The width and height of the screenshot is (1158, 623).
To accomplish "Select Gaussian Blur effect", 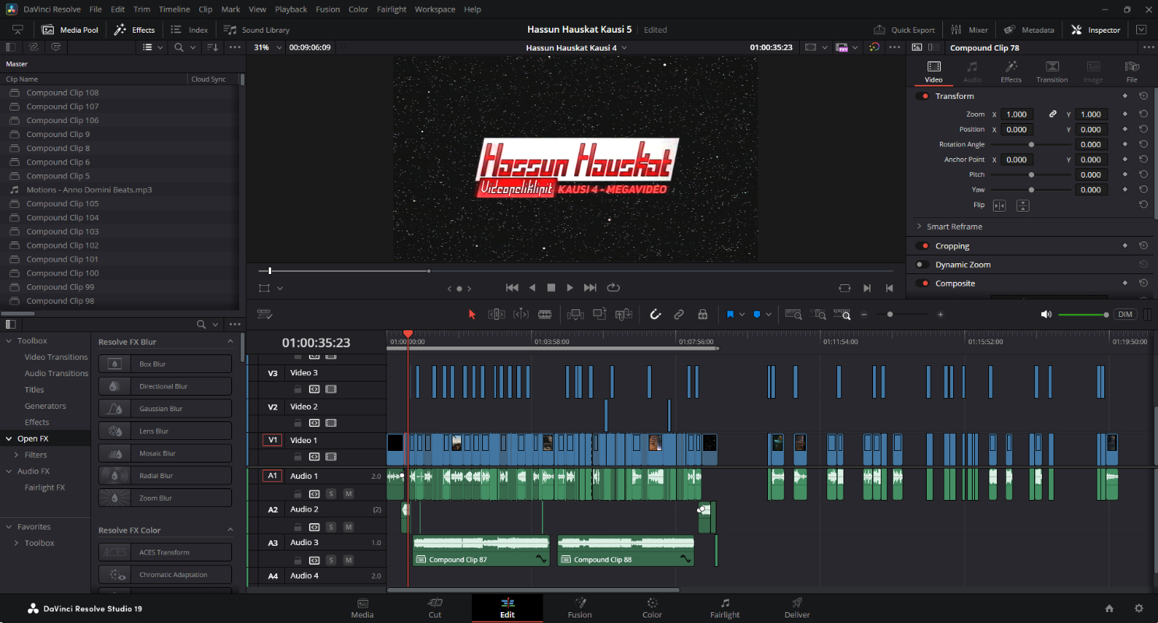I will pos(165,409).
